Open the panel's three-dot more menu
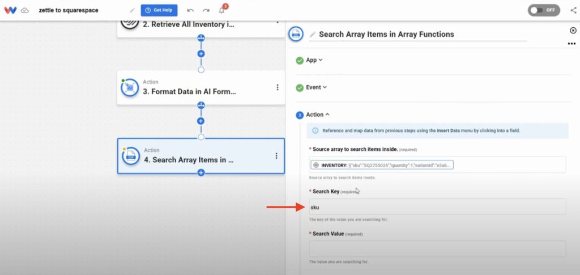The image size is (580, 275). click(572, 44)
